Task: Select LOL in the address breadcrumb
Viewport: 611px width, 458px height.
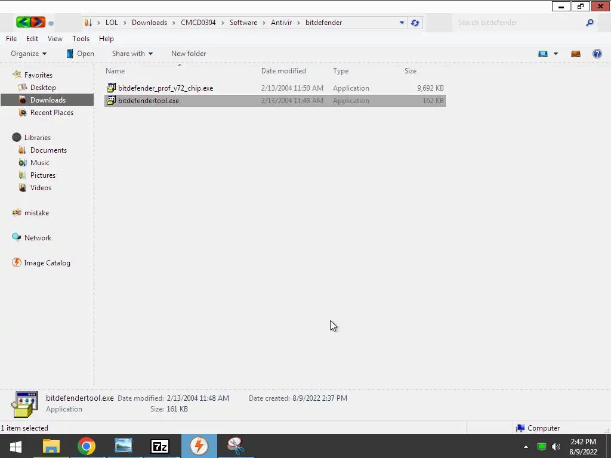Action: 112,23
